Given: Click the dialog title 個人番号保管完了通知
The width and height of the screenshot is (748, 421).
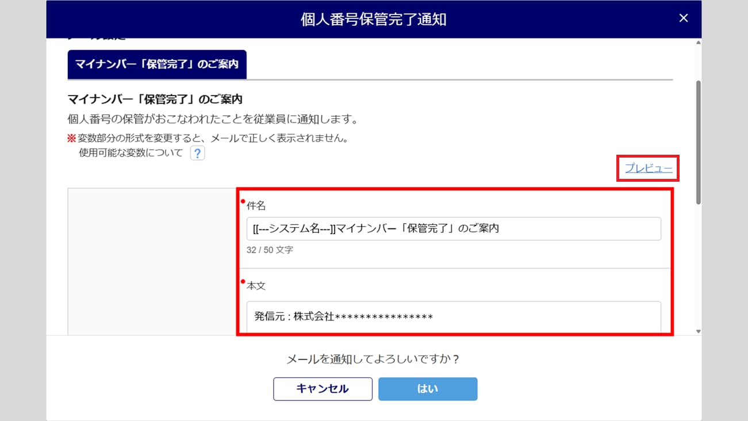Looking at the screenshot, I should [x=373, y=20].
